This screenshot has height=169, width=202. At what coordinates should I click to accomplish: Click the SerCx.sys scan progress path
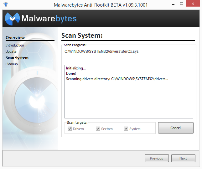101,52
